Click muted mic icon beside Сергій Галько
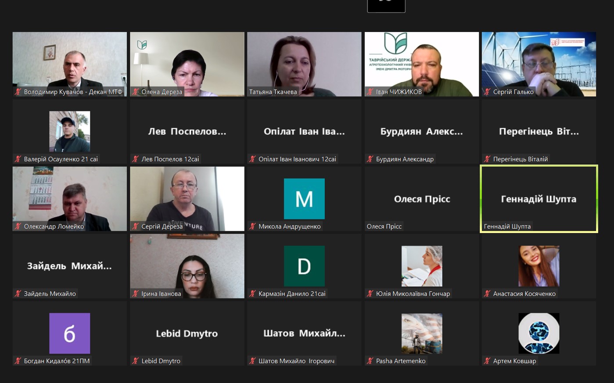 pos(487,92)
